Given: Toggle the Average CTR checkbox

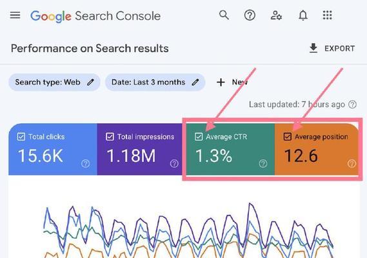Looking at the screenshot, I should point(199,137).
